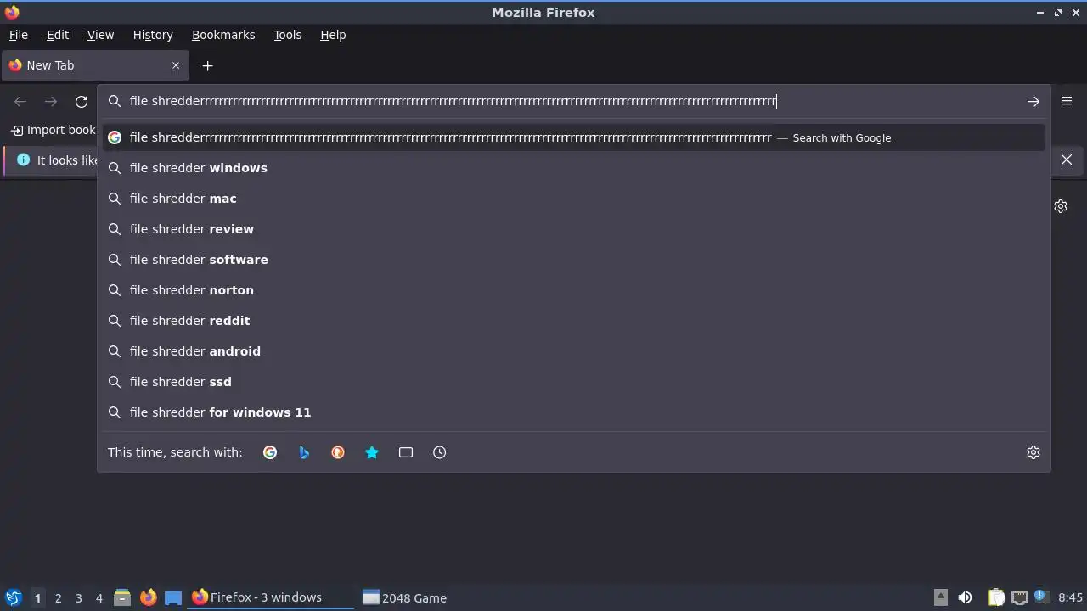
Task: Choose suggestion file shredder mac
Action: pos(574,199)
